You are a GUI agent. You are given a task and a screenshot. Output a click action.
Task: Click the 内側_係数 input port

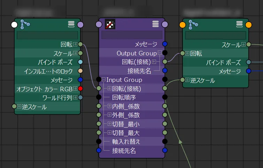pos(99,106)
